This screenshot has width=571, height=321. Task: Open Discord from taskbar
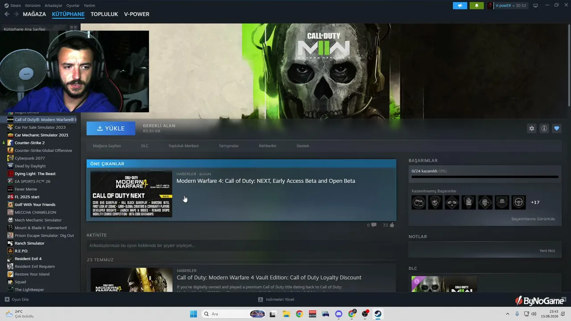point(339,314)
